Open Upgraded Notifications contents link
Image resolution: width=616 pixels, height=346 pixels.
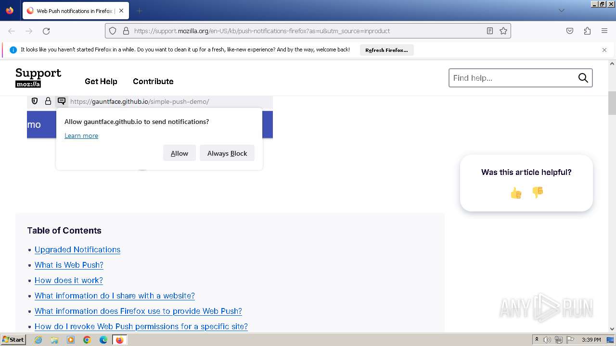pos(77,249)
